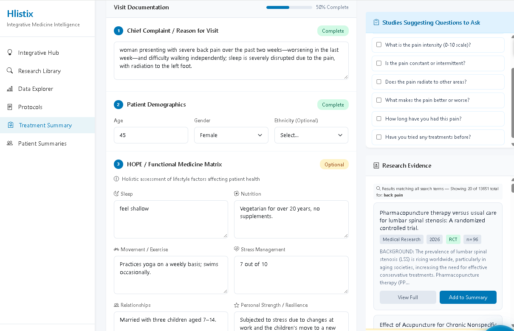Open Research Library in the sidebar
The image size is (514, 331).
click(x=47, y=71)
